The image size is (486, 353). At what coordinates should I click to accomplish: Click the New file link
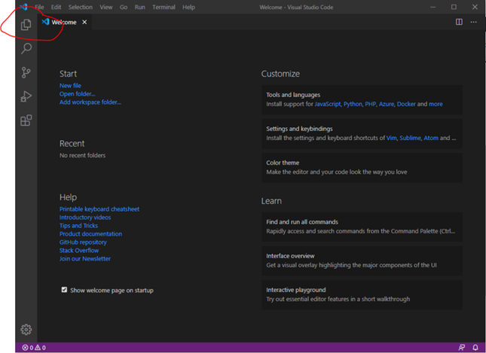point(70,86)
